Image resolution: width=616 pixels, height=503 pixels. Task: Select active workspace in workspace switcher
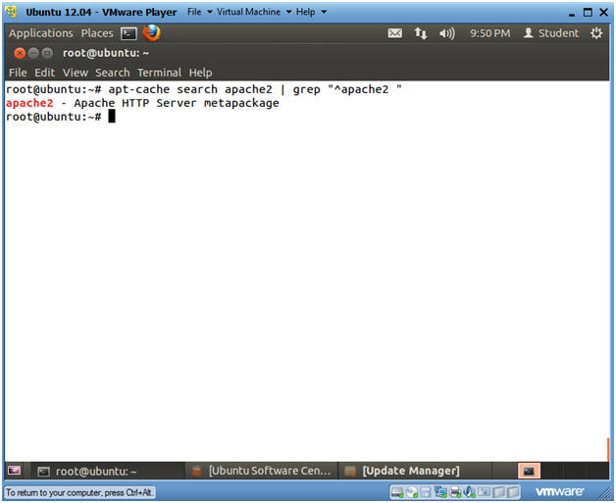529,471
